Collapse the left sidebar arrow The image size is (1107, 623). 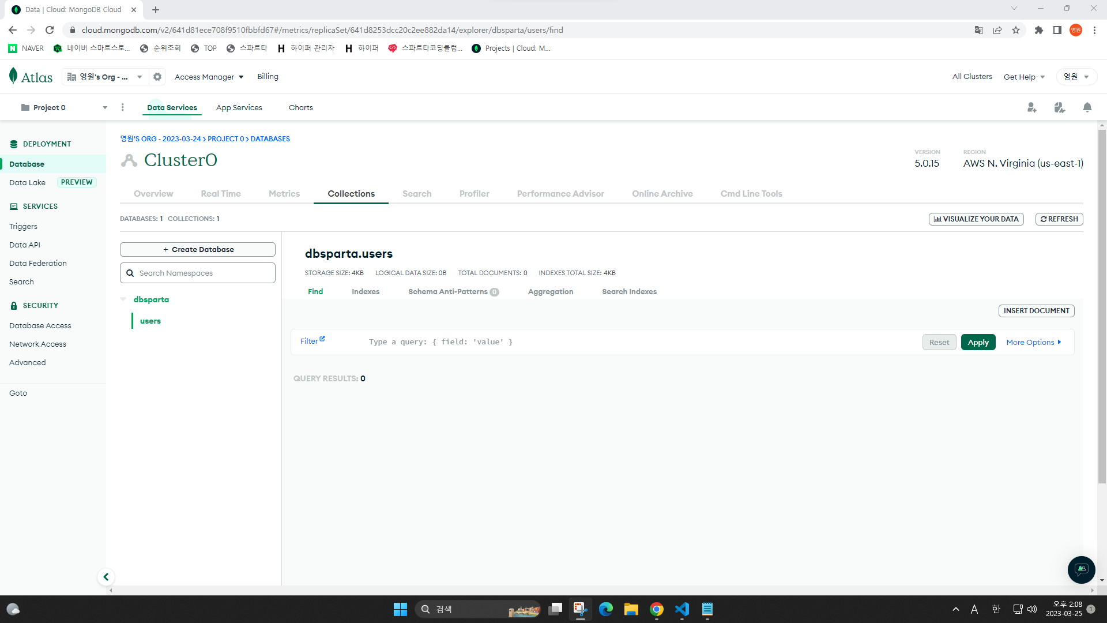tap(106, 577)
